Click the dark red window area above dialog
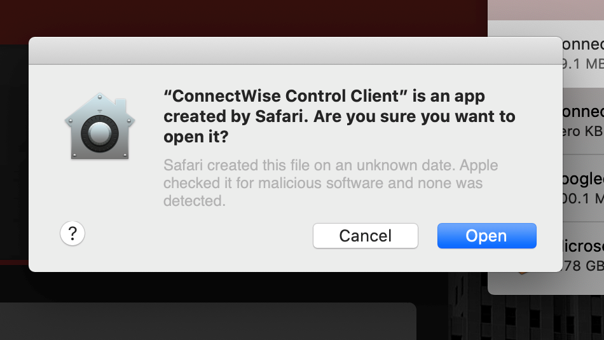 244,18
